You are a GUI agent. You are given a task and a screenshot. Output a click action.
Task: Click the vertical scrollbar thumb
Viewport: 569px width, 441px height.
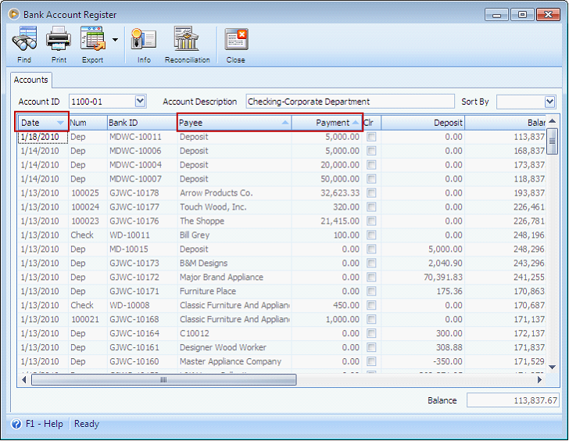(x=552, y=142)
